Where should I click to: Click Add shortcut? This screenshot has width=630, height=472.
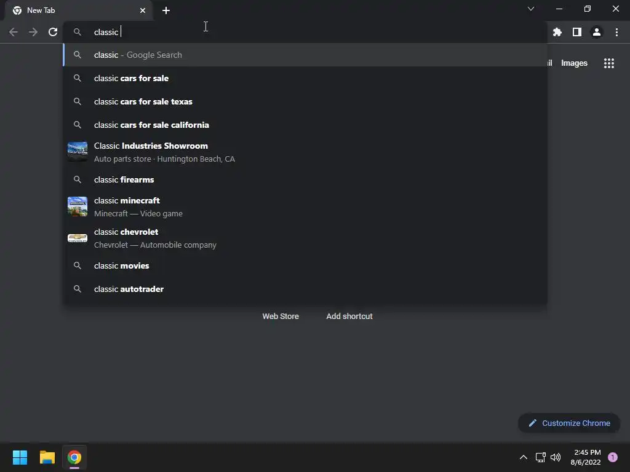(349, 317)
